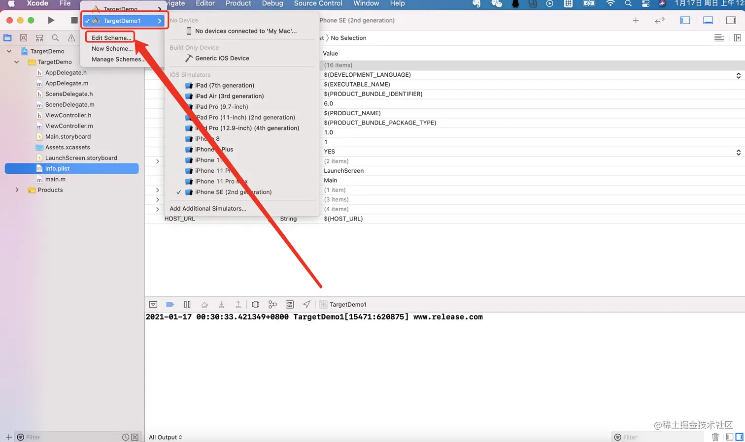Toggle the Debug area visibility

(708, 20)
